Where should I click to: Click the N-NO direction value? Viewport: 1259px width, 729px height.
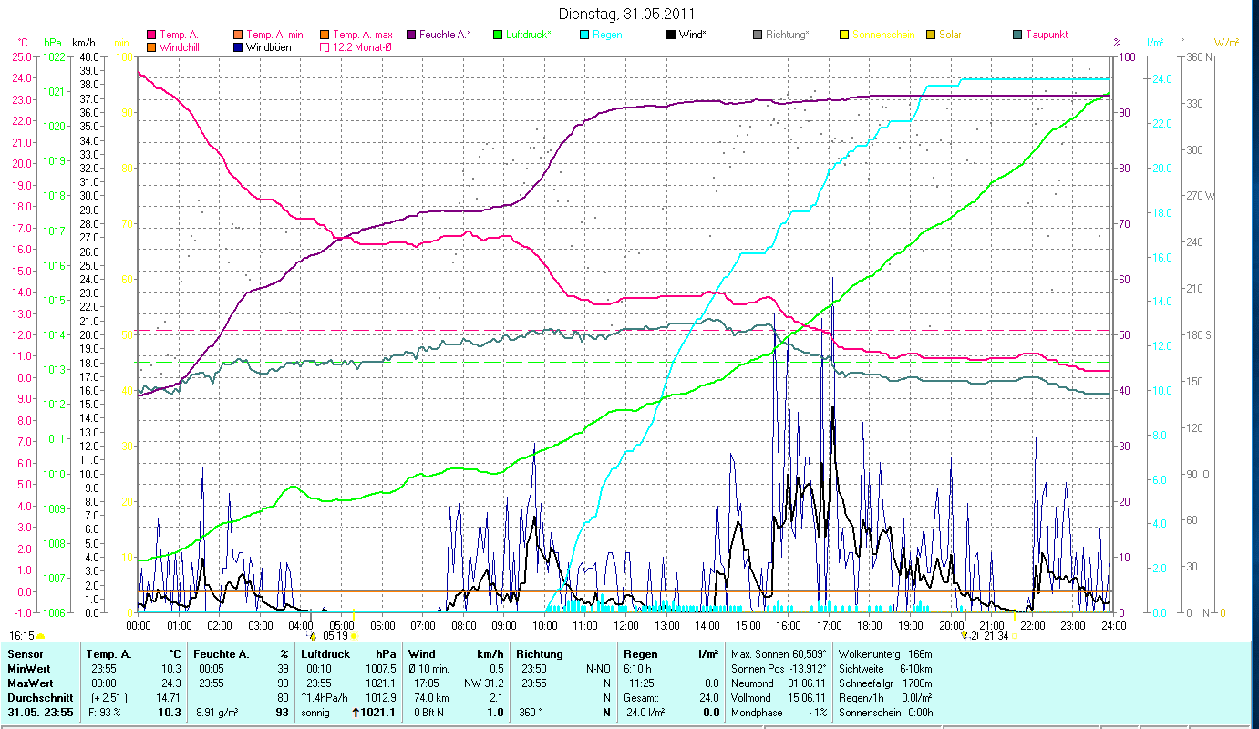click(597, 669)
